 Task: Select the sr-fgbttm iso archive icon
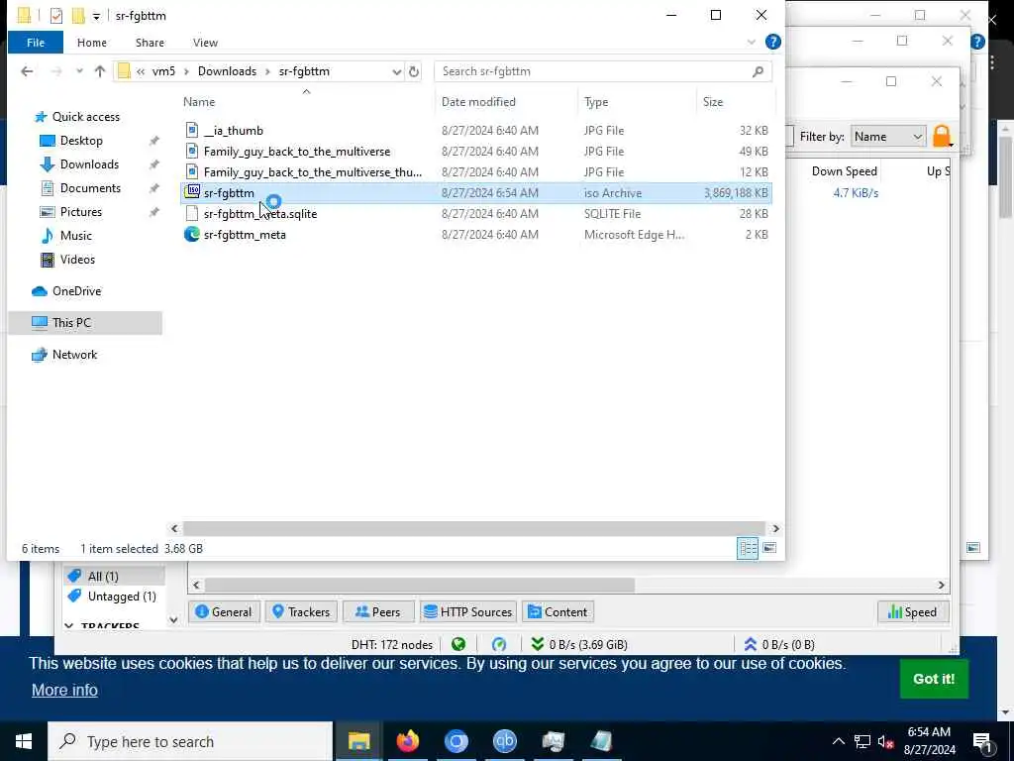pos(191,192)
